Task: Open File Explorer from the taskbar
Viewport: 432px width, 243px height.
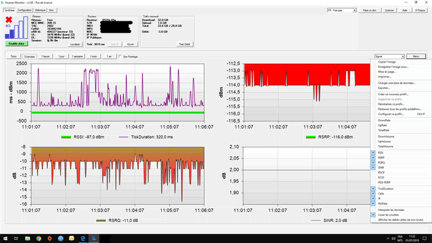Action: (x=28, y=238)
